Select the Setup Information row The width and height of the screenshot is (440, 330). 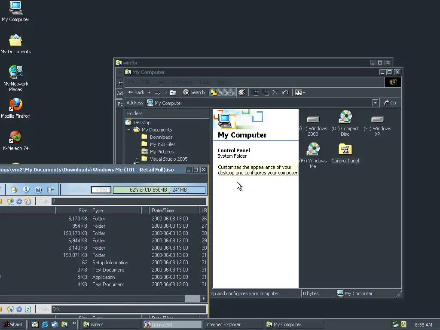(103, 263)
